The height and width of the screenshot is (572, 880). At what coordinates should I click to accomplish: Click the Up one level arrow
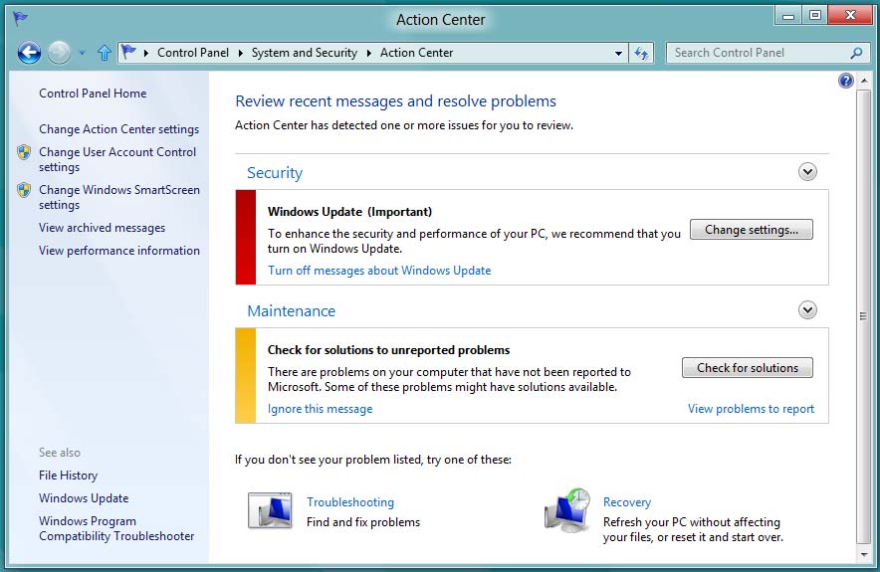tap(105, 53)
